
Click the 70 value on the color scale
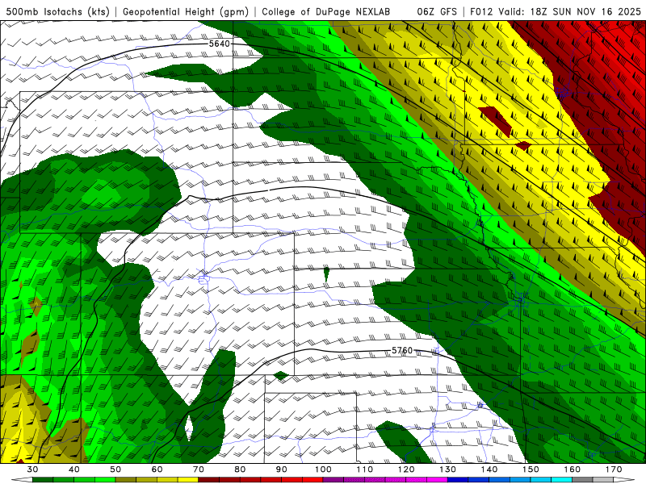point(199,469)
